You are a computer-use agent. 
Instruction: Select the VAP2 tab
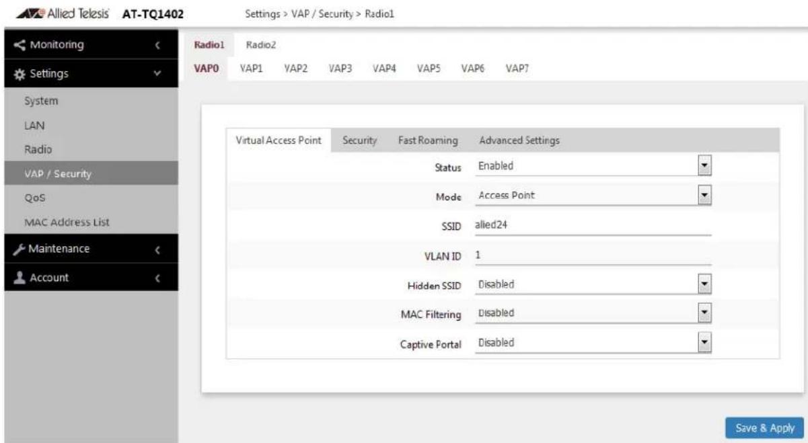tap(295, 68)
